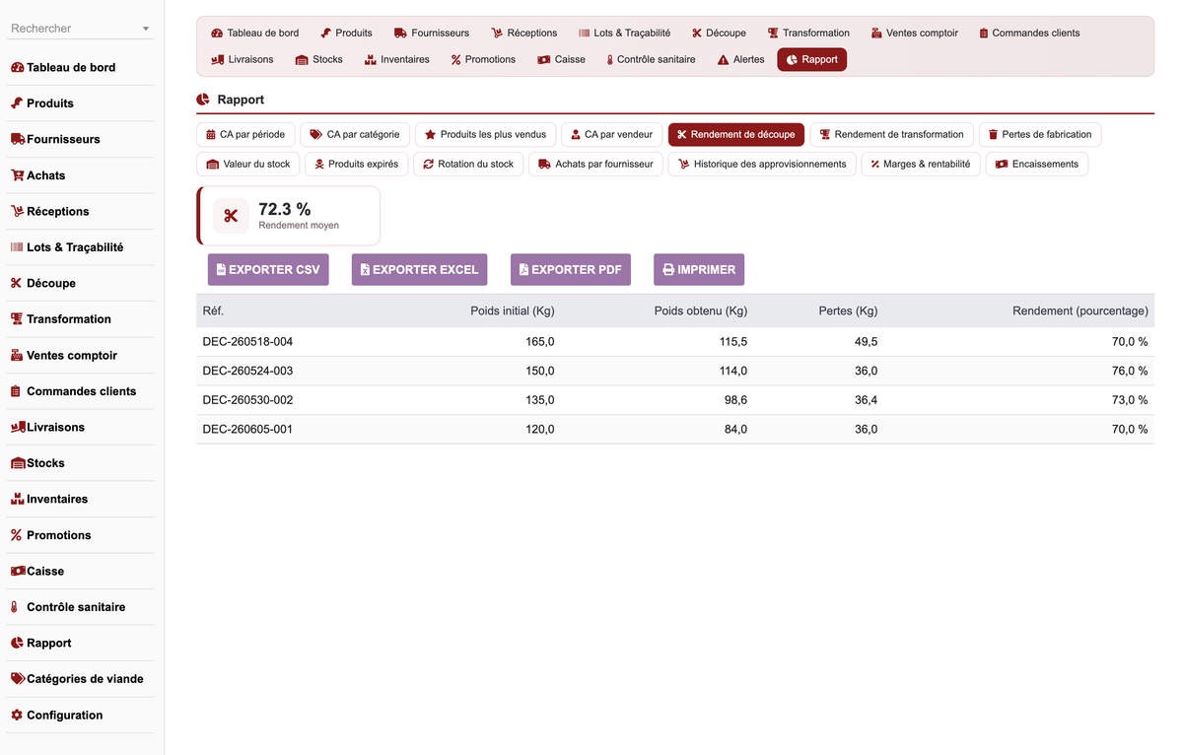Image resolution: width=1183 pixels, height=755 pixels.
Task: Click the Rendement (pourcentage) column header
Action: (x=1080, y=310)
